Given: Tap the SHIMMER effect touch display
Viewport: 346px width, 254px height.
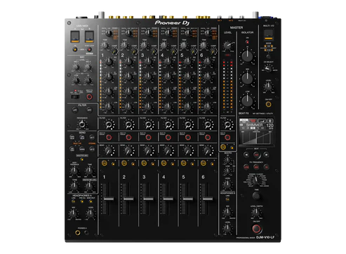Looking at the screenshot, I should tap(257, 131).
